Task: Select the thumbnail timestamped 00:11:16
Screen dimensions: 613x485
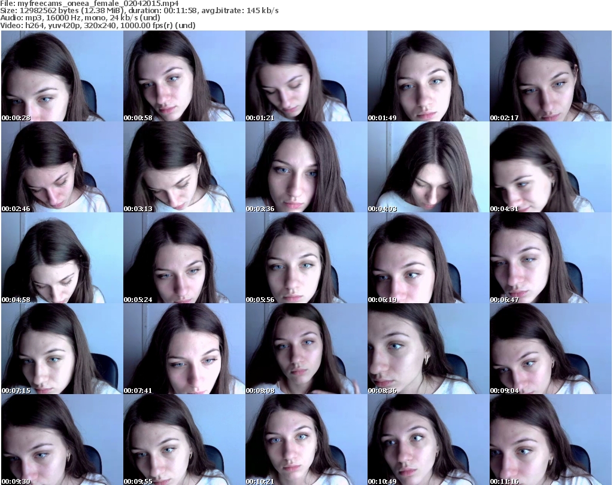Action: (x=551, y=440)
